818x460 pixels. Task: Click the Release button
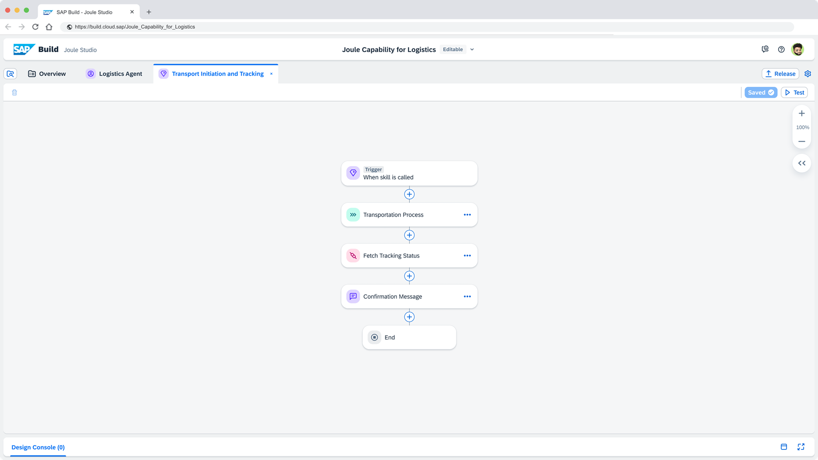(780, 74)
